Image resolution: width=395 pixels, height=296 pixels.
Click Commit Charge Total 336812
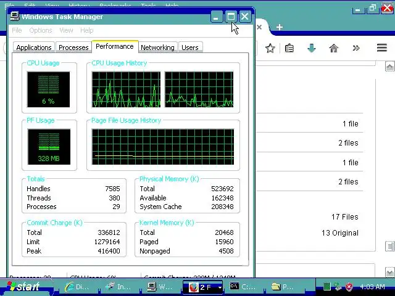click(x=109, y=232)
